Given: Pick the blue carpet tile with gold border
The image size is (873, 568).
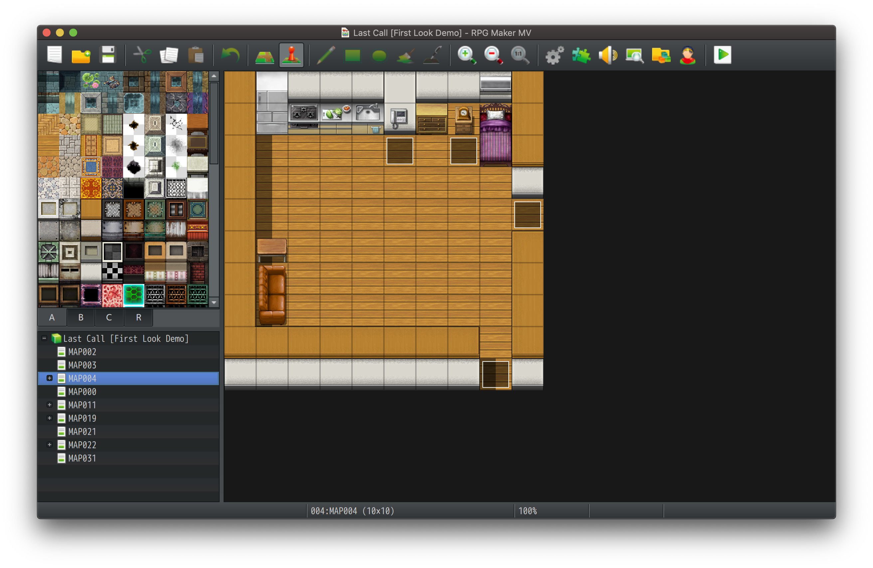Looking at the screenshot, I should click(x=91, y=167).
